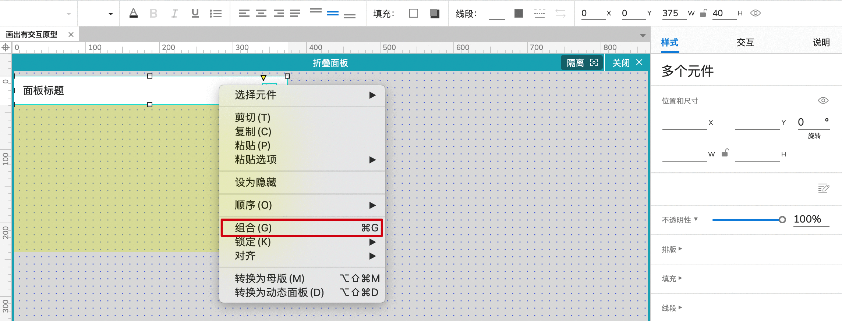Justify text alignment

click(295, 14)
